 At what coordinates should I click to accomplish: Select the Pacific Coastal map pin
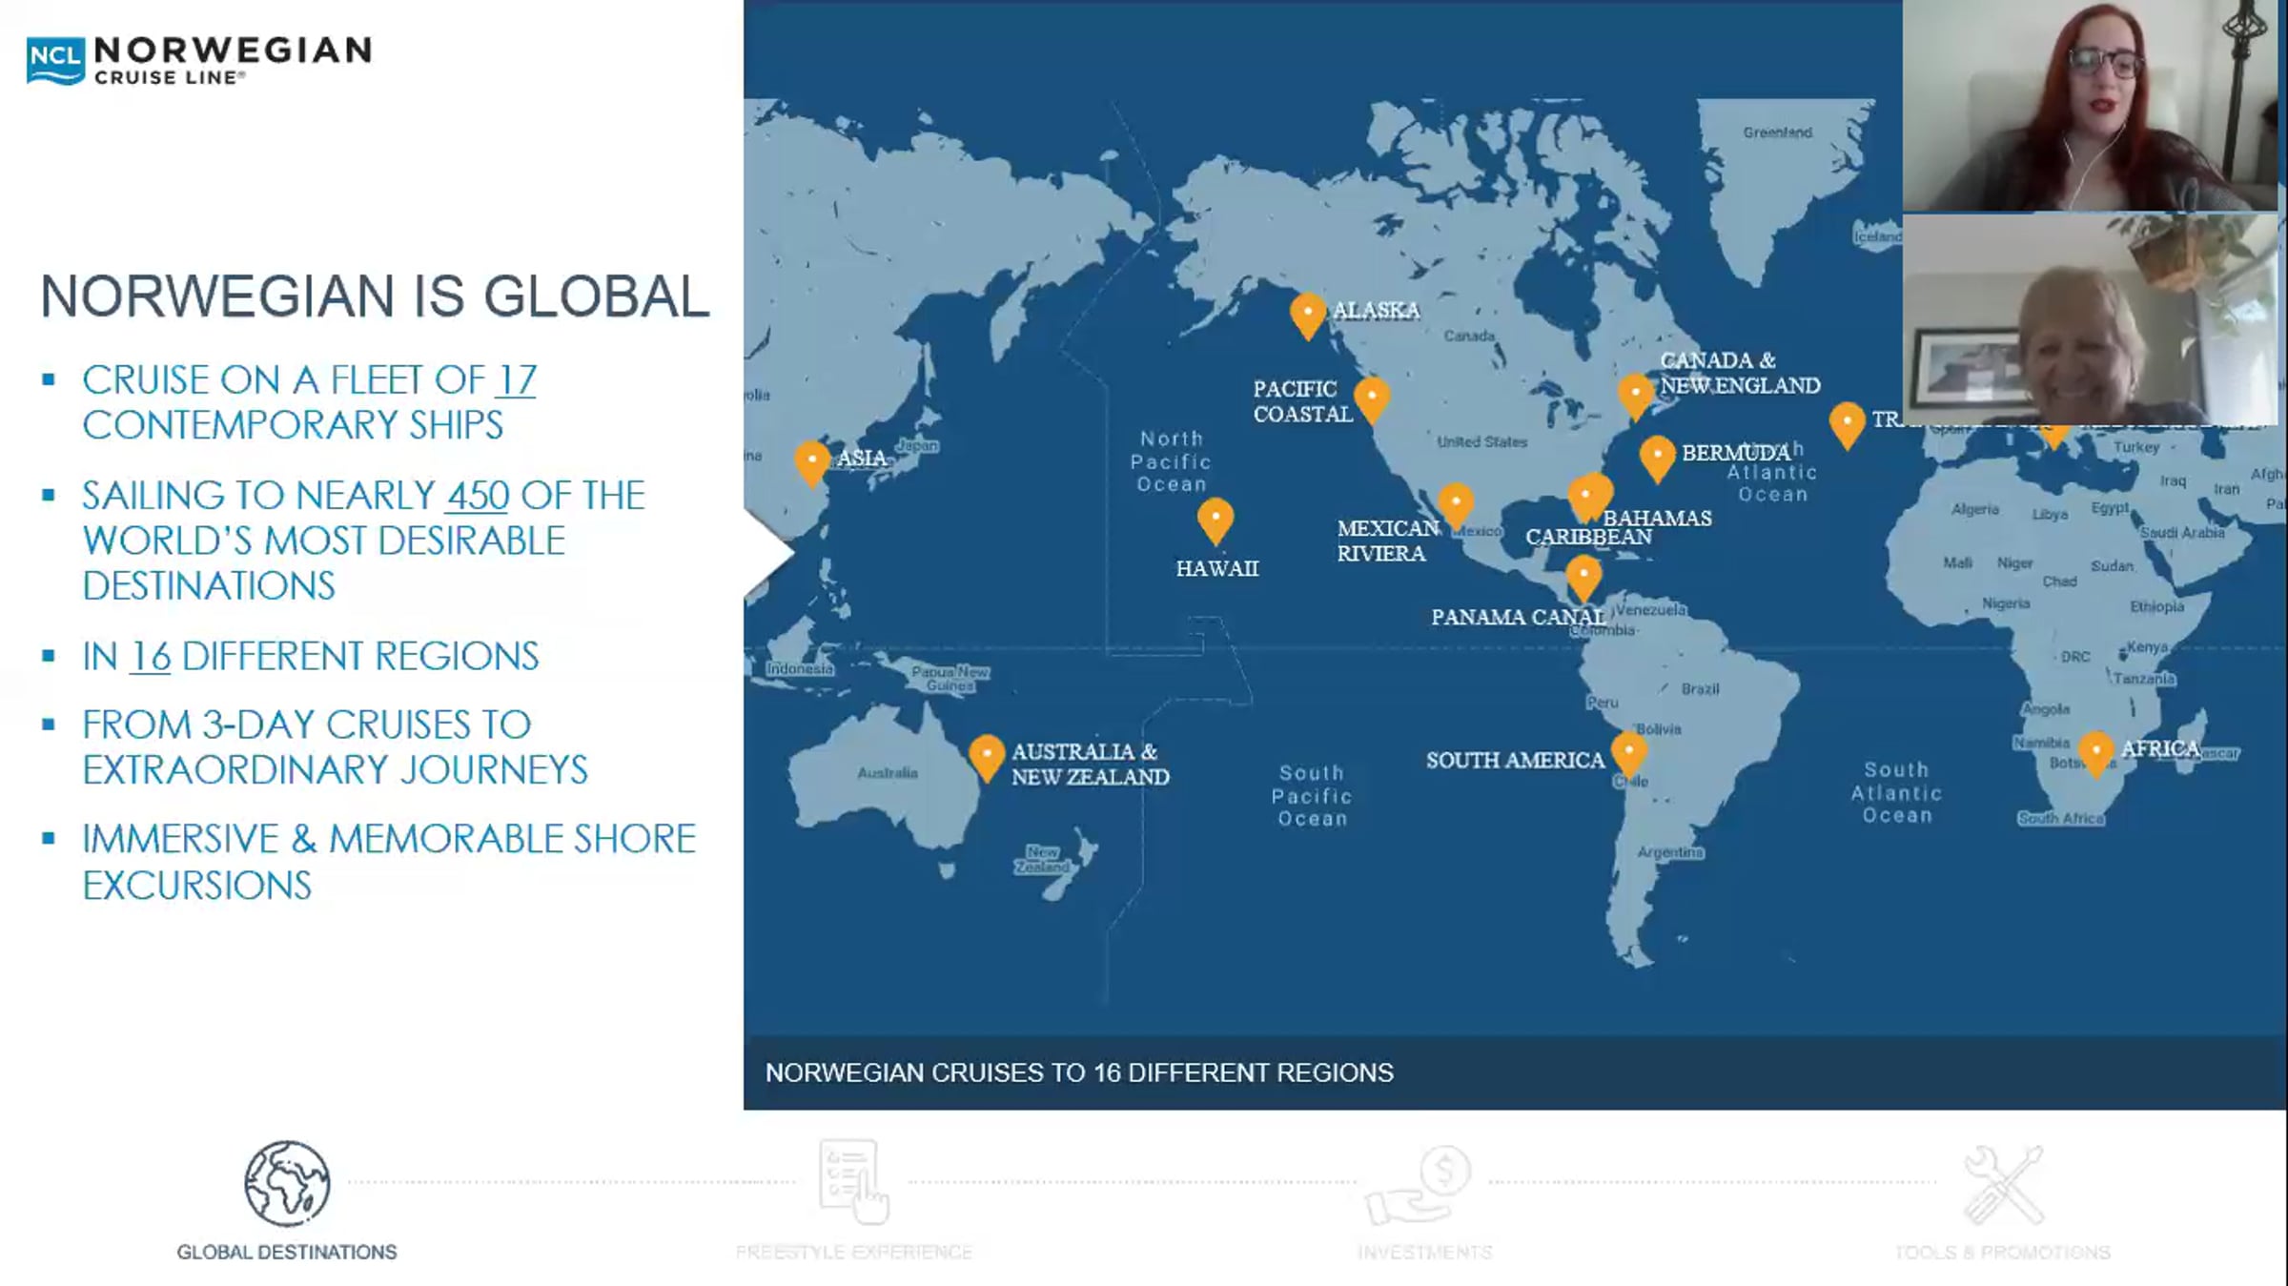tap(1372, 400)
